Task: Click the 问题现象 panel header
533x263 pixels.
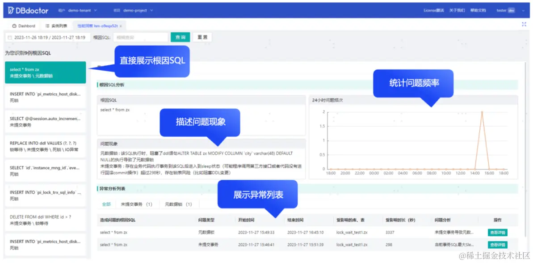Action: pyautogui.click(x=201, y=144)
